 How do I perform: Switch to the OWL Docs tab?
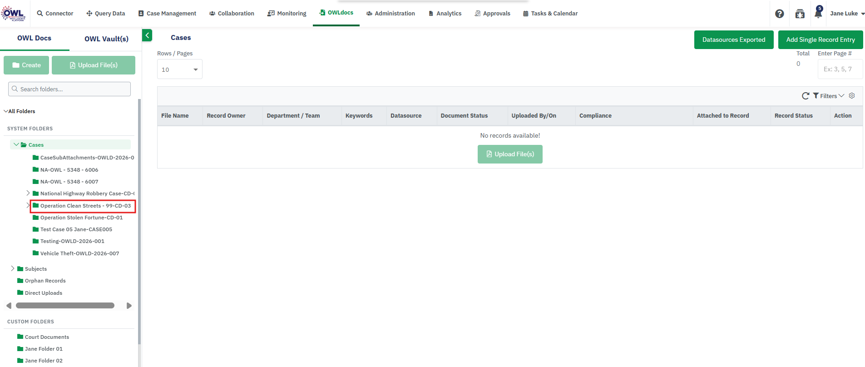click(35, 38)
